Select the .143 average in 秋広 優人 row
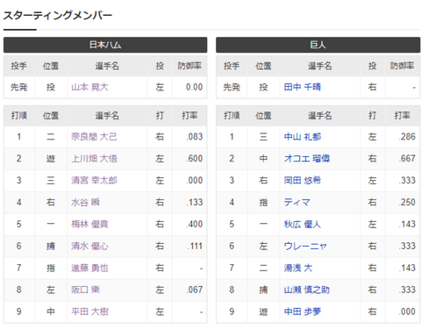 [x=407, y=224]
